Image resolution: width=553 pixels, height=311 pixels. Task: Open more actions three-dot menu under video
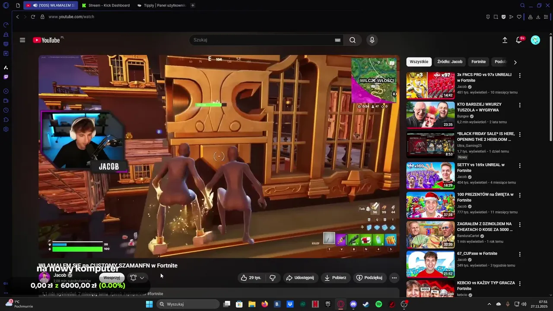[x=394, y=278]
